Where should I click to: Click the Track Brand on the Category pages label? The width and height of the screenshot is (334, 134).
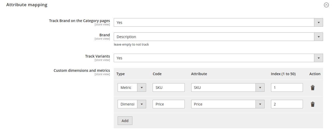(x=80, y=21)
